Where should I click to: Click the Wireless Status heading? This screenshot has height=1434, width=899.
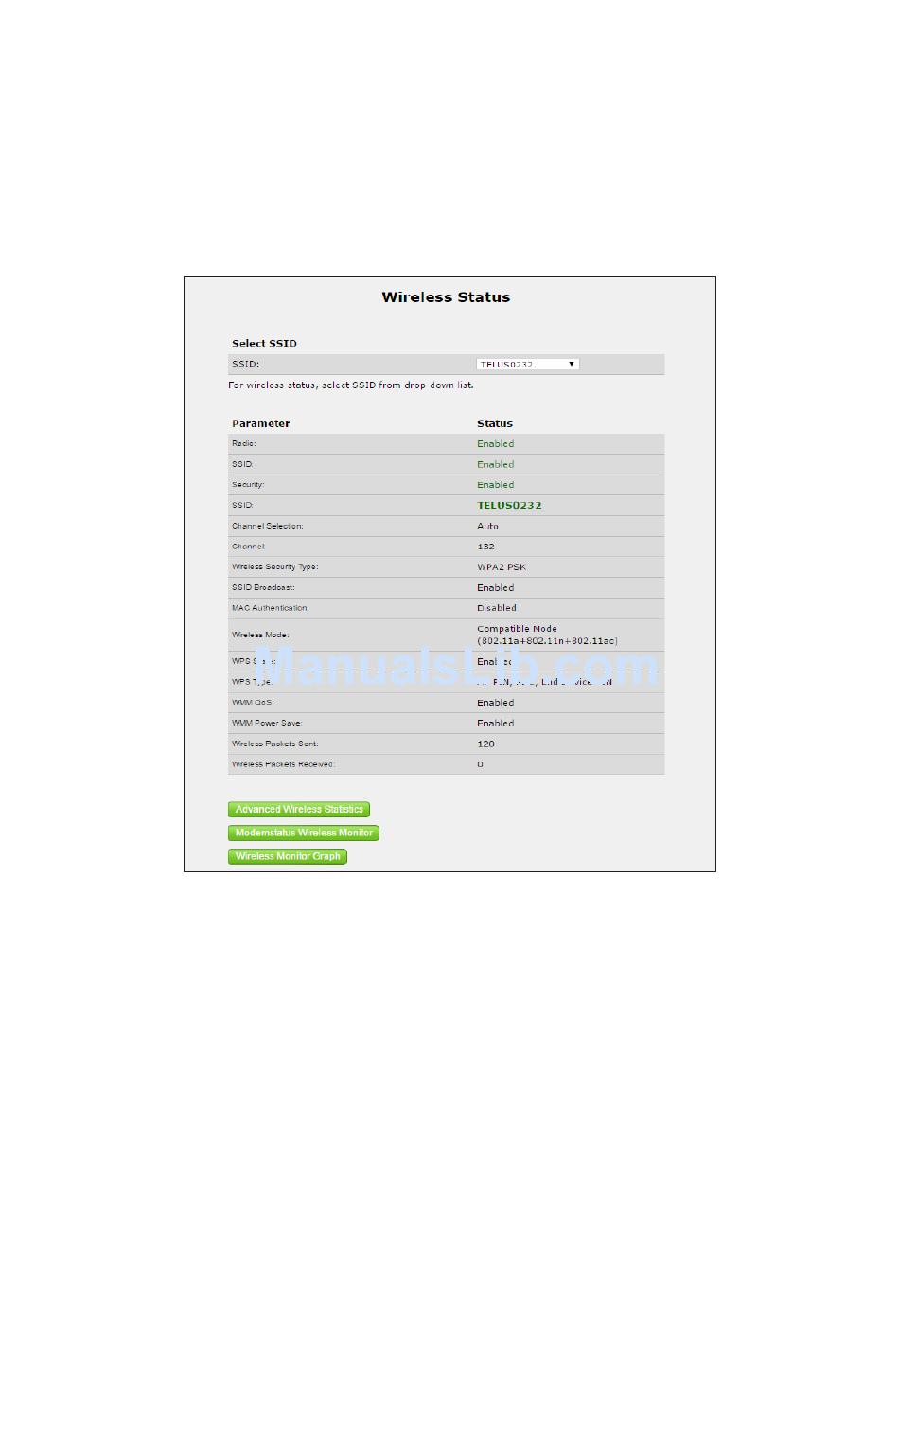[446, 297]
